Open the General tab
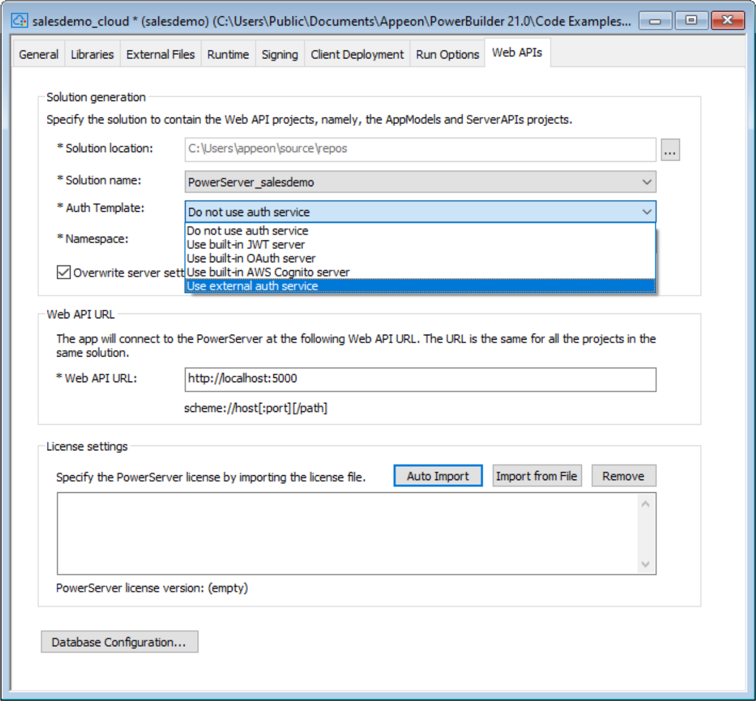The height and width of the screenshot is (701, 756). click(x=38, y=55)
